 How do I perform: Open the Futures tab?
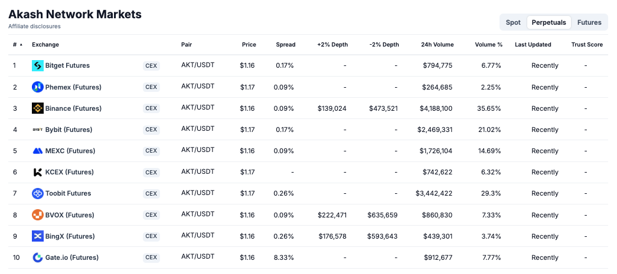tap(589, 22)
